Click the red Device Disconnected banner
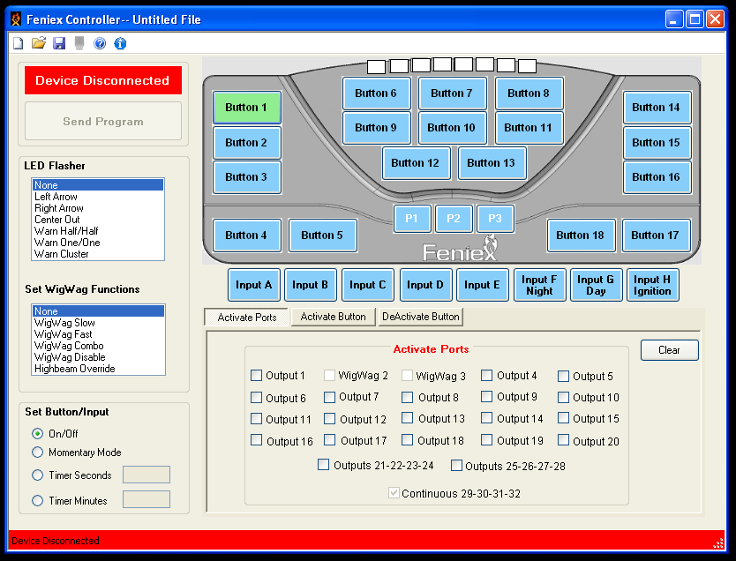Image resolution: width=736 pixels, height=561 pixels. 103,80
